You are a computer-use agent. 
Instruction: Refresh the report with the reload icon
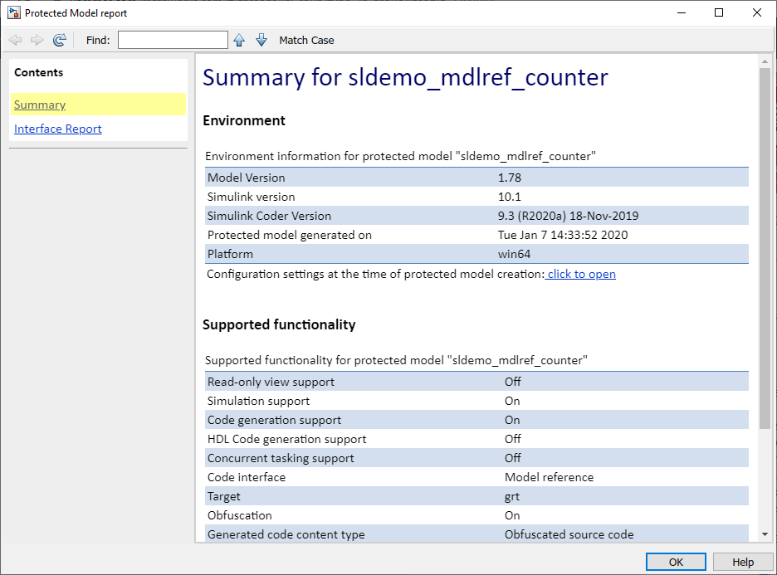59,40
